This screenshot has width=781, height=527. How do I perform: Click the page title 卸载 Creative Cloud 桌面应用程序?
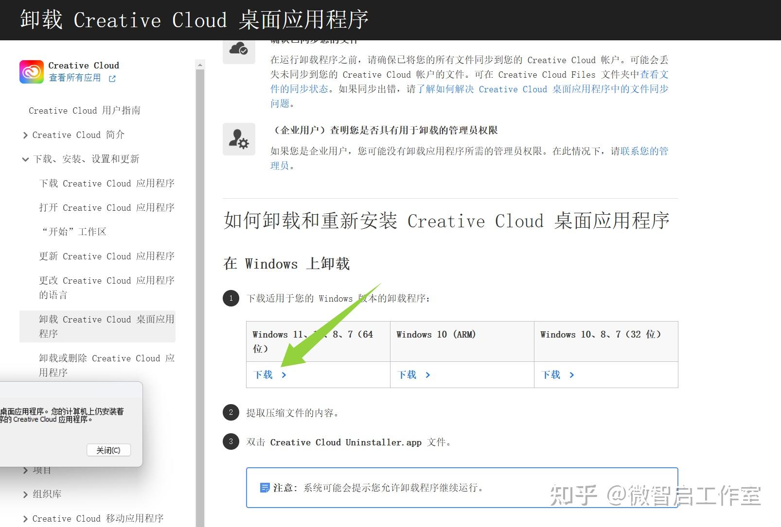[195, 20]
